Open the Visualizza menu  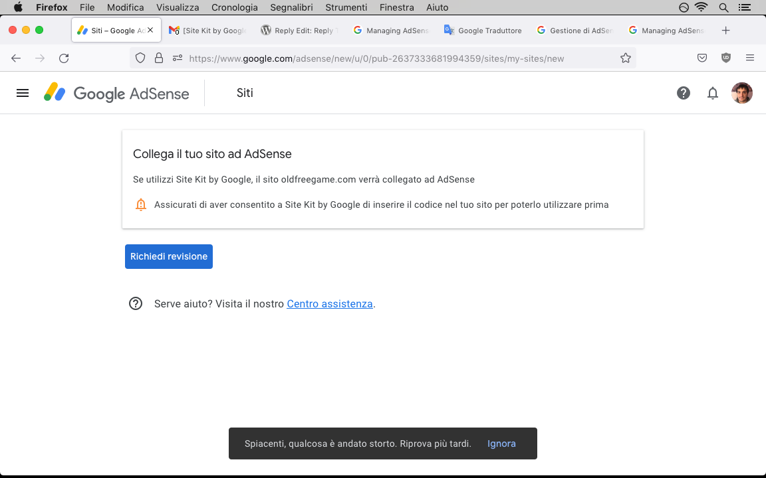(178, 7)
